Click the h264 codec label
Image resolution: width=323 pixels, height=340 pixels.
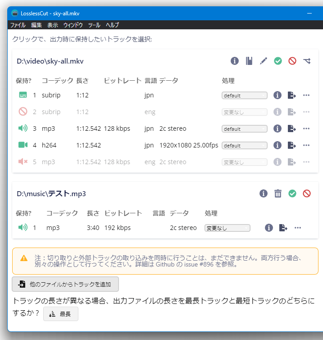click(49, 145)
